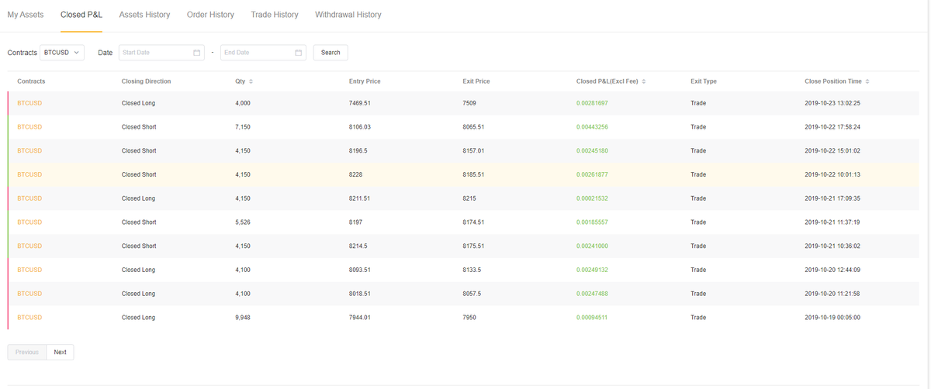Click exit price 8133.5
The image size is (931, 389).
[472, 270]
